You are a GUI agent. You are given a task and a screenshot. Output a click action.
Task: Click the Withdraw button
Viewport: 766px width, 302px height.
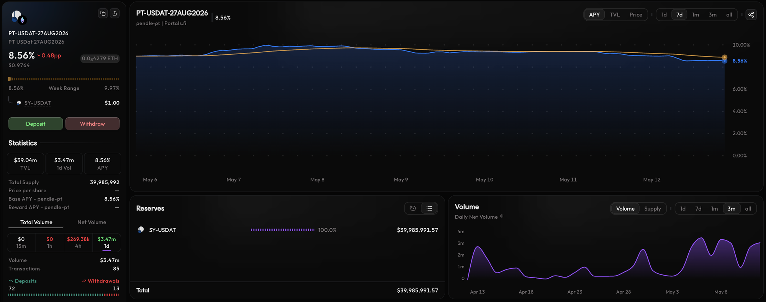click(x=92, y=124)
